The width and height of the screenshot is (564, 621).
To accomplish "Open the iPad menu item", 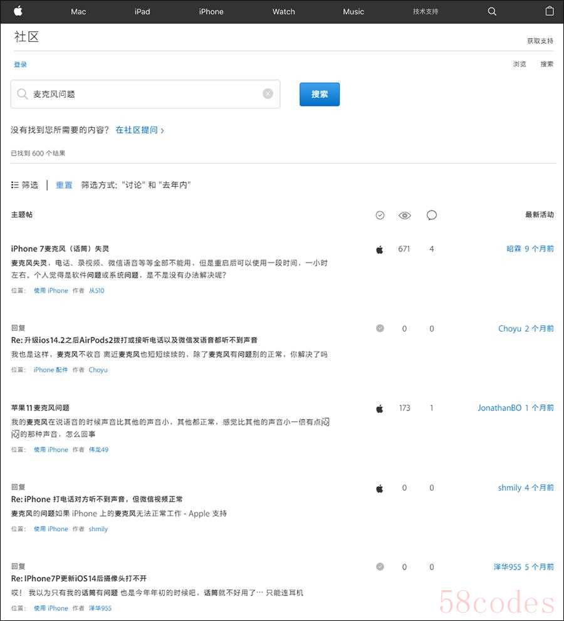I will pos(142,11).
